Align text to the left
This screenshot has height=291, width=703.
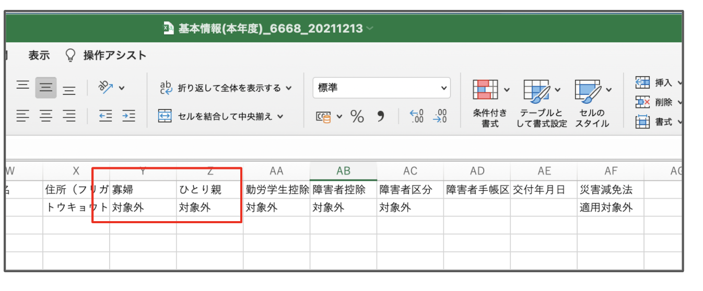(x=22, y=116)
